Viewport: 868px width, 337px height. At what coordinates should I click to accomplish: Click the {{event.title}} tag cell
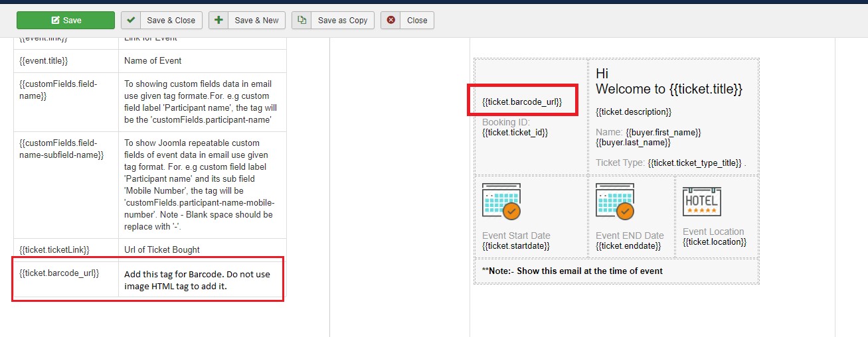(44, 60)
